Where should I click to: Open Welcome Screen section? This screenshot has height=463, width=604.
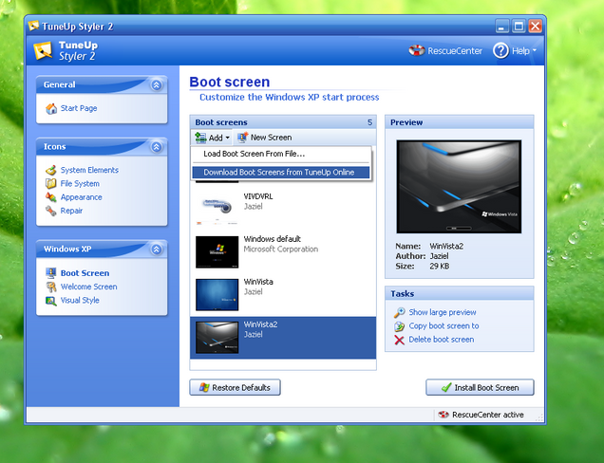pos(88,287)
